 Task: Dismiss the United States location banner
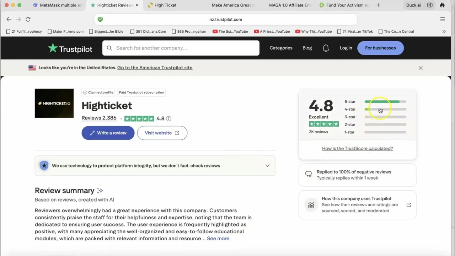tap(421, 68)
